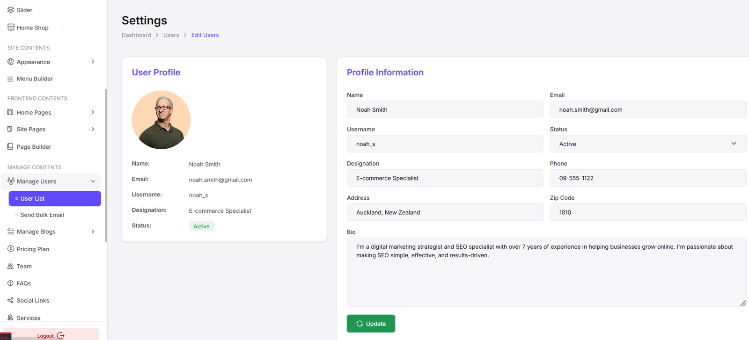Expand the Home Pages submenu chevron
The image size is (749, 340).
pos(93,112)
